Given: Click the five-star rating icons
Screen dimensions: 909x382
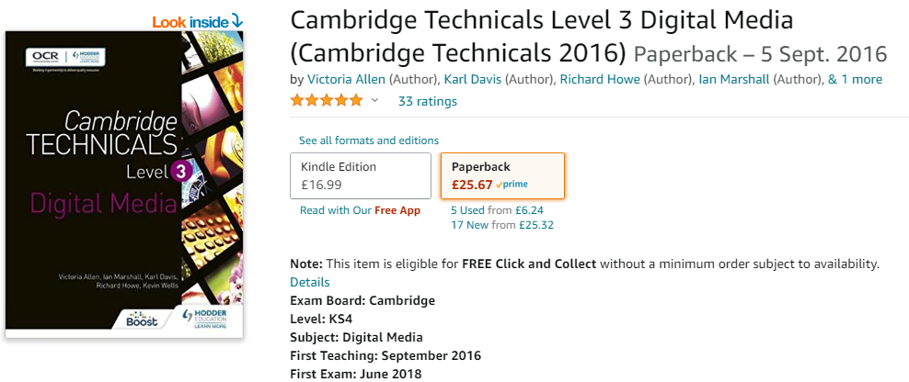Looking at the screenshot, I should [x=327, y=101].
